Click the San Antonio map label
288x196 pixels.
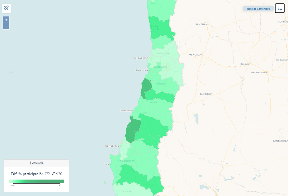(x=142, y=70)
